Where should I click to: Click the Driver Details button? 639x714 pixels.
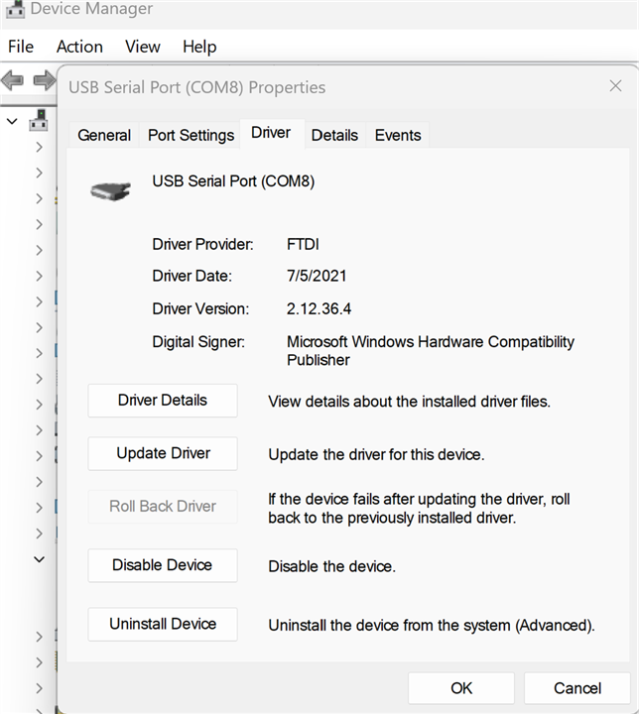pyautogui.click(x=163, y=401)
